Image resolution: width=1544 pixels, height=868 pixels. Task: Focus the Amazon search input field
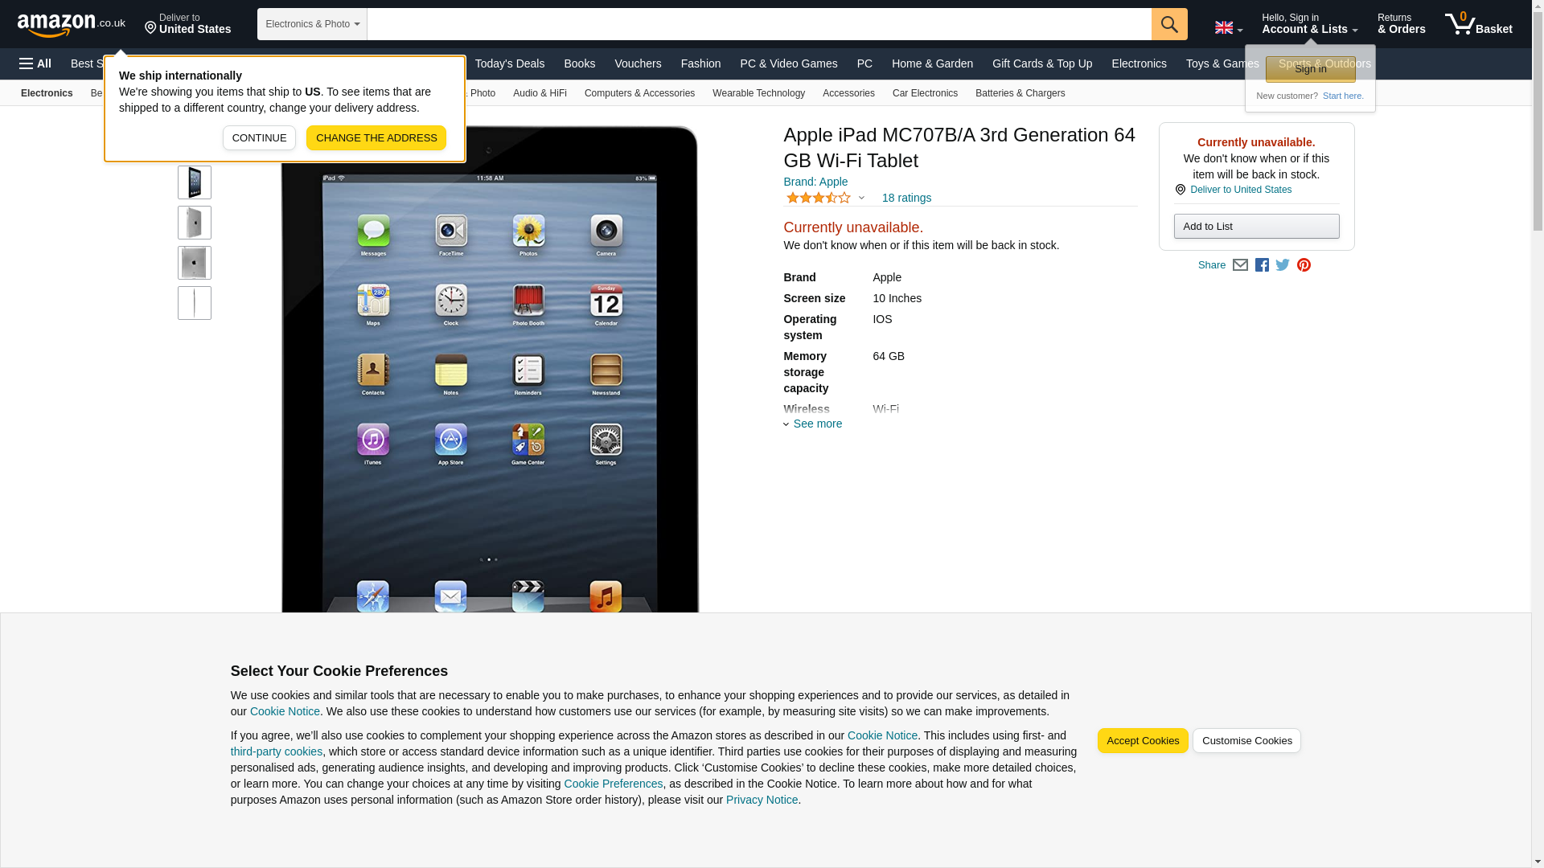(759, 24)
